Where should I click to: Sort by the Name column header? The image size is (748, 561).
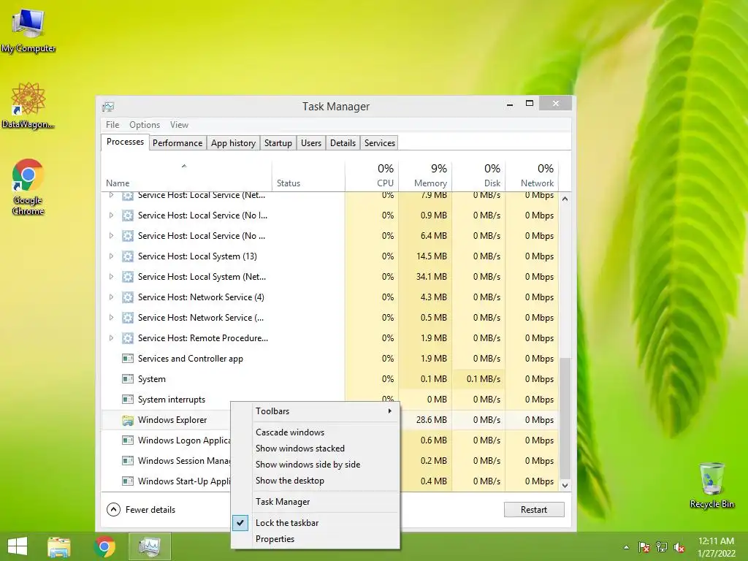[186, 176]
